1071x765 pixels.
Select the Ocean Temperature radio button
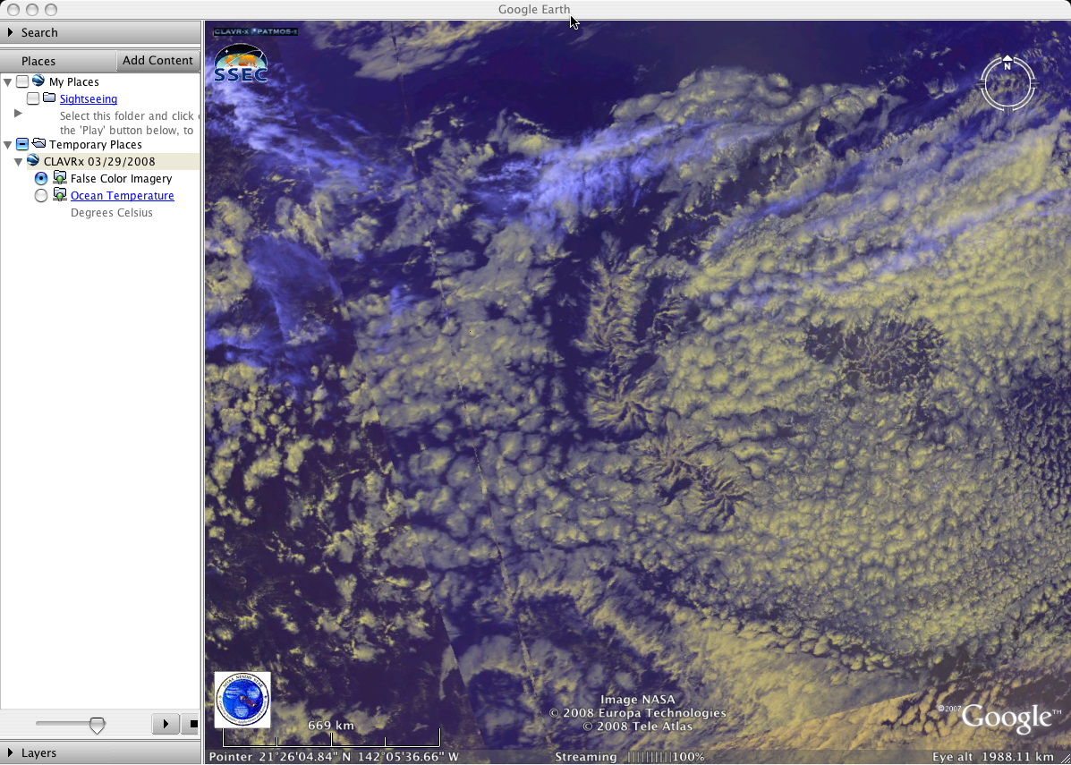41,195
